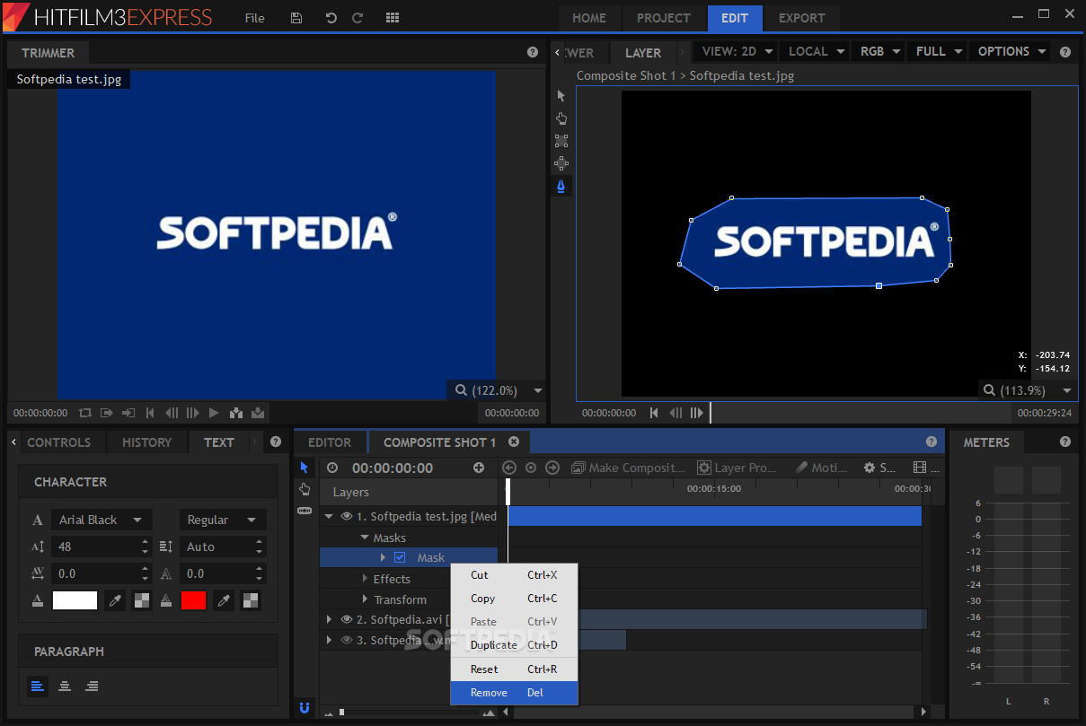Click the Layer Properties button
Screen dimensions: 1086x726
pyautogui.click(x=737, y=468)
